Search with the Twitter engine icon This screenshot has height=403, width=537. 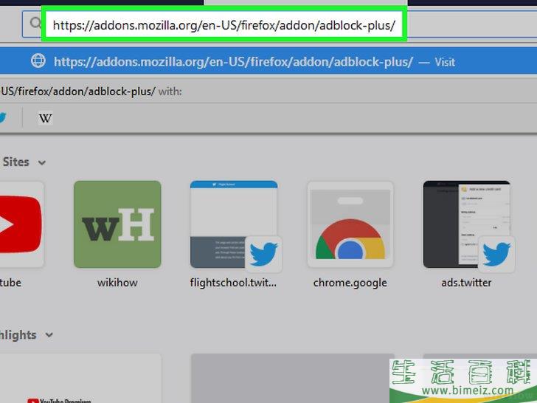(x=3, y=118)
